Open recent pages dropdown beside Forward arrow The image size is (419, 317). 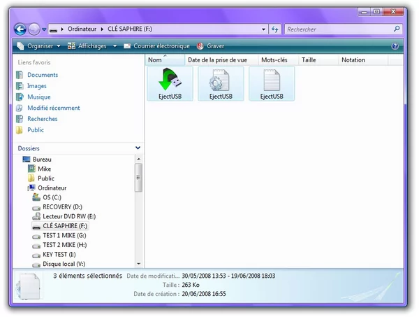(x=44, y=29)
